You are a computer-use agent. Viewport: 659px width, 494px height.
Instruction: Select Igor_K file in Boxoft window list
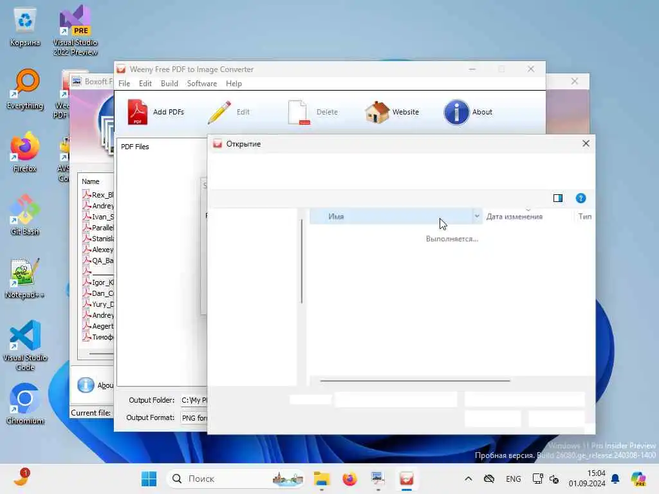pyautogui.click(x=98, y=282)
